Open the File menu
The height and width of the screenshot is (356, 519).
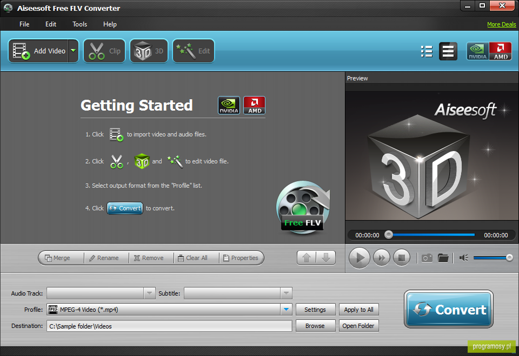(24, 24)
